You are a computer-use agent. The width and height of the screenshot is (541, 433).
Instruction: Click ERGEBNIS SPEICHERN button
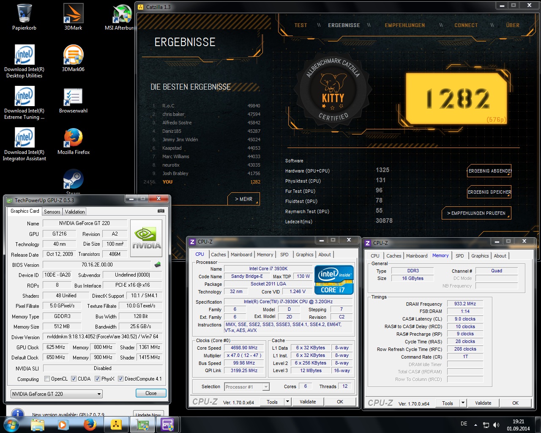[489, 192]
